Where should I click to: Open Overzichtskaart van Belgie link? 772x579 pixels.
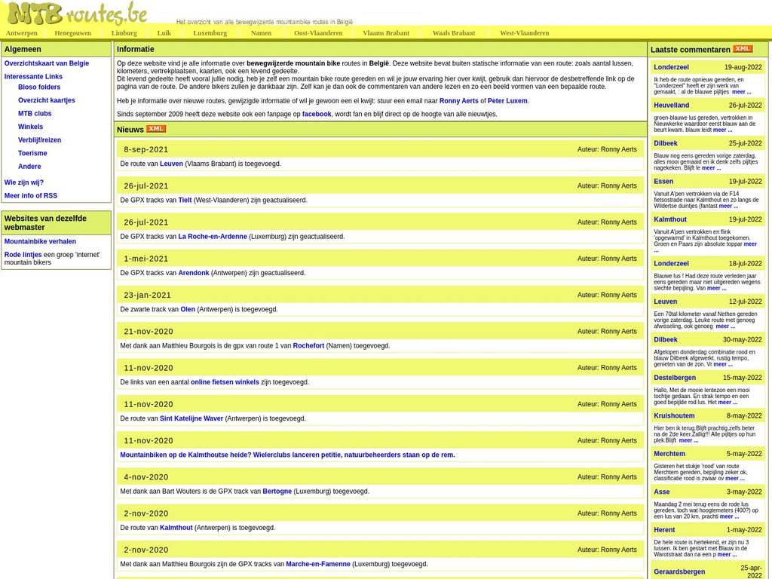click(47, 63)
